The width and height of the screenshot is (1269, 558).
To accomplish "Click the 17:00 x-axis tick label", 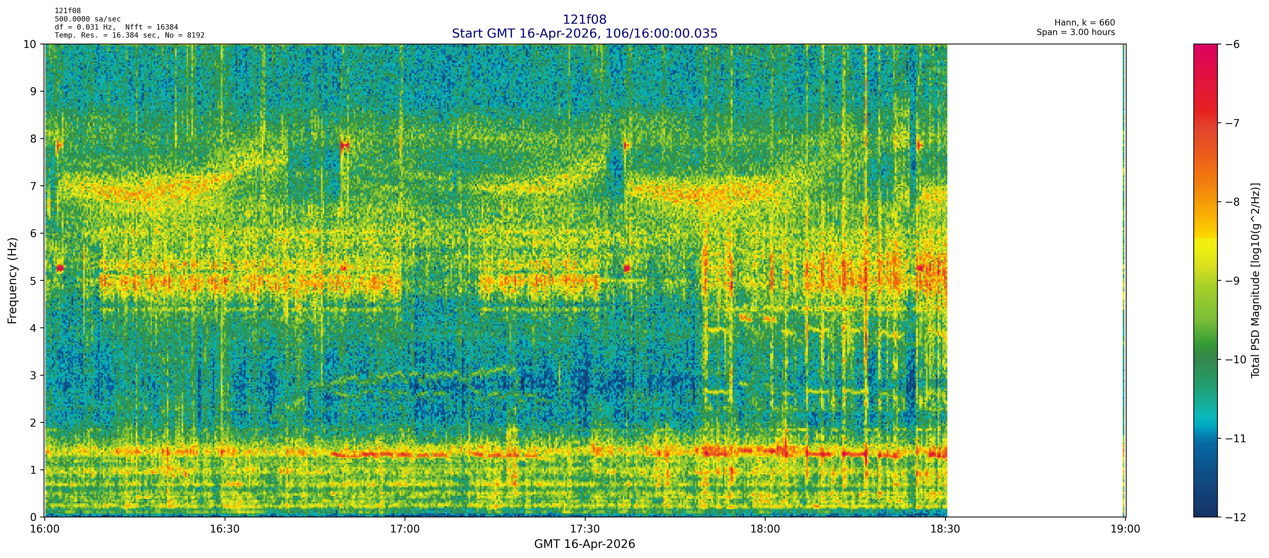I will coord(405,529).
